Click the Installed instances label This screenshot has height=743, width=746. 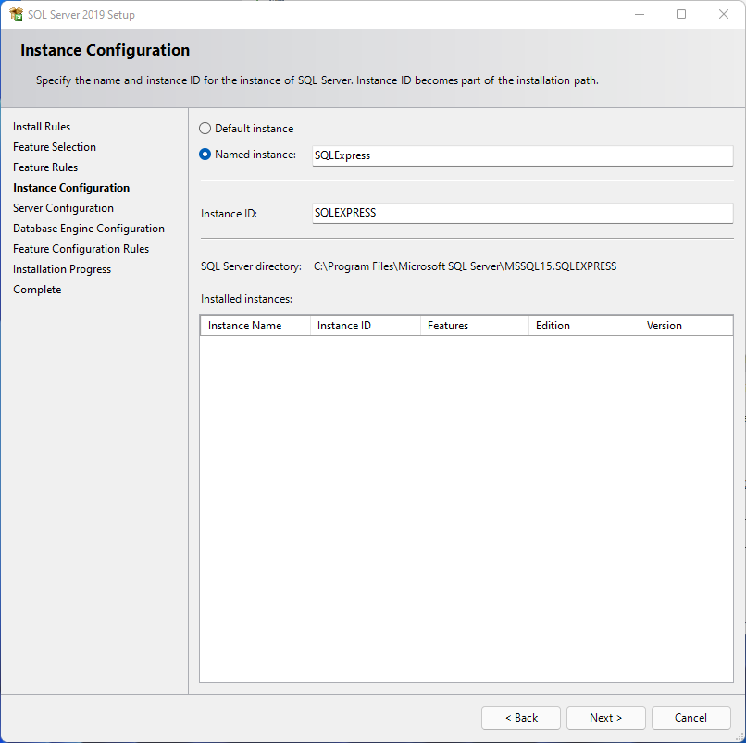coord(246,299)
